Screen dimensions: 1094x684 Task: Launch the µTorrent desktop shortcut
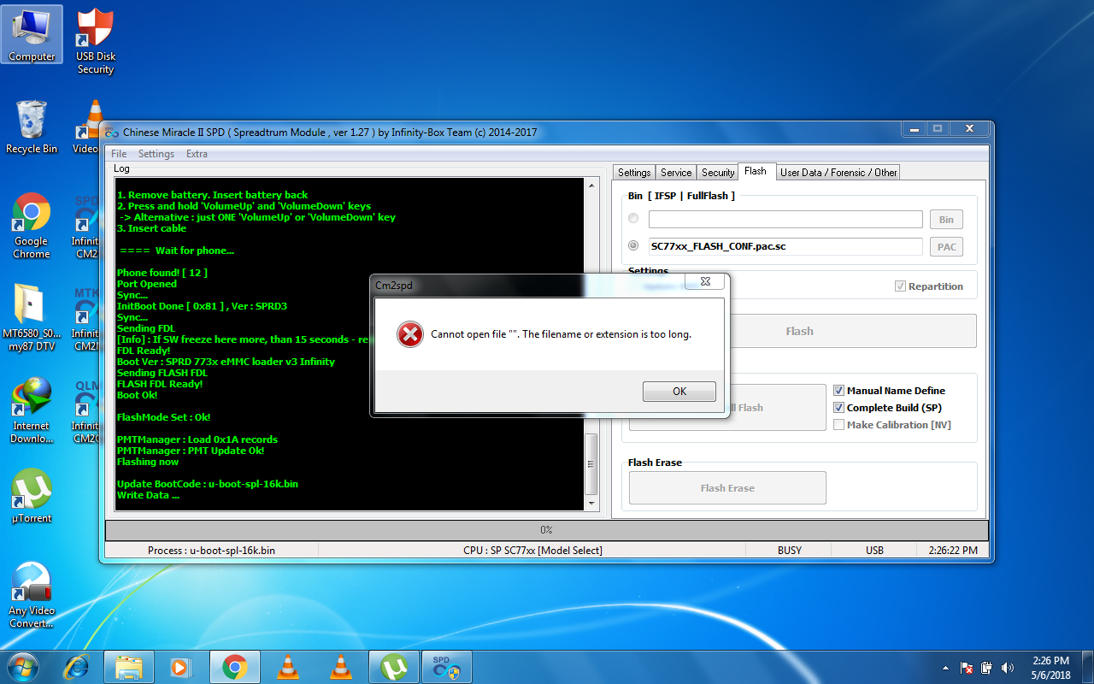click(32, 496)
